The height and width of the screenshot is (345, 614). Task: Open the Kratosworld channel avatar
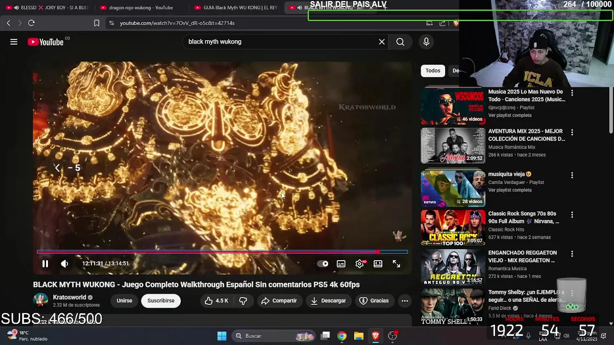(x=41, y=300)
